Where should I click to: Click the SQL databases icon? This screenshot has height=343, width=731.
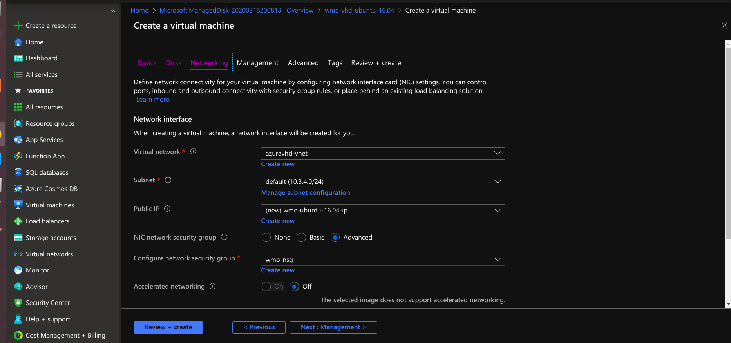tap(18, 172)
